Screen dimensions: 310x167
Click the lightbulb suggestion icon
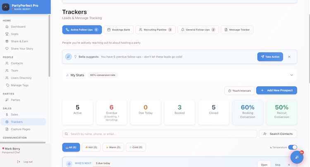tap(75, 57)
